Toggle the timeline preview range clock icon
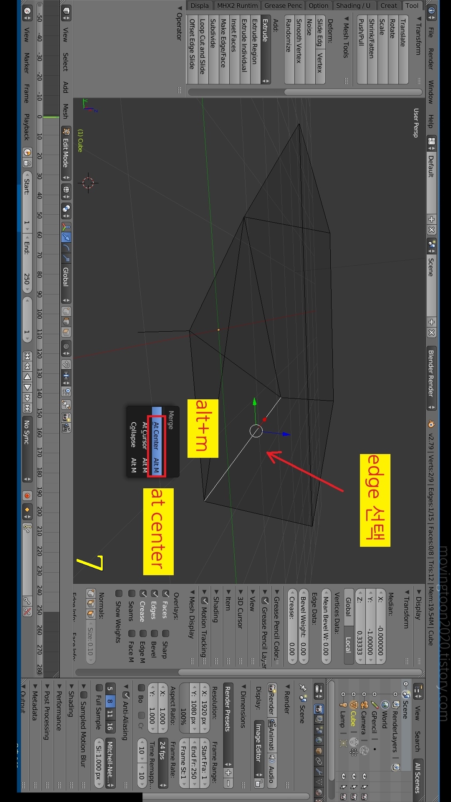Screen dimensions: 451x802 27,152
